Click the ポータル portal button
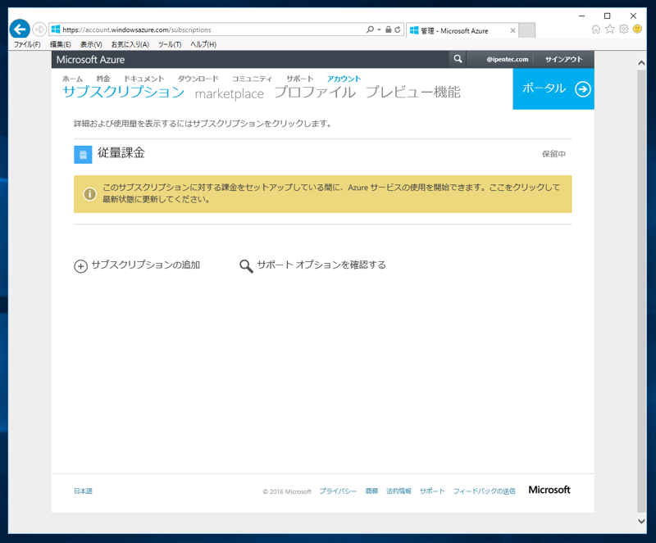Image resolution: width=656 pixels, height=543 pixels. (x=553, y=88)
